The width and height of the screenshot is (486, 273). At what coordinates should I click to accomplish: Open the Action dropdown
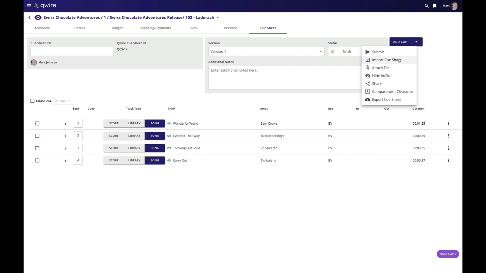(x=63, y=101)
